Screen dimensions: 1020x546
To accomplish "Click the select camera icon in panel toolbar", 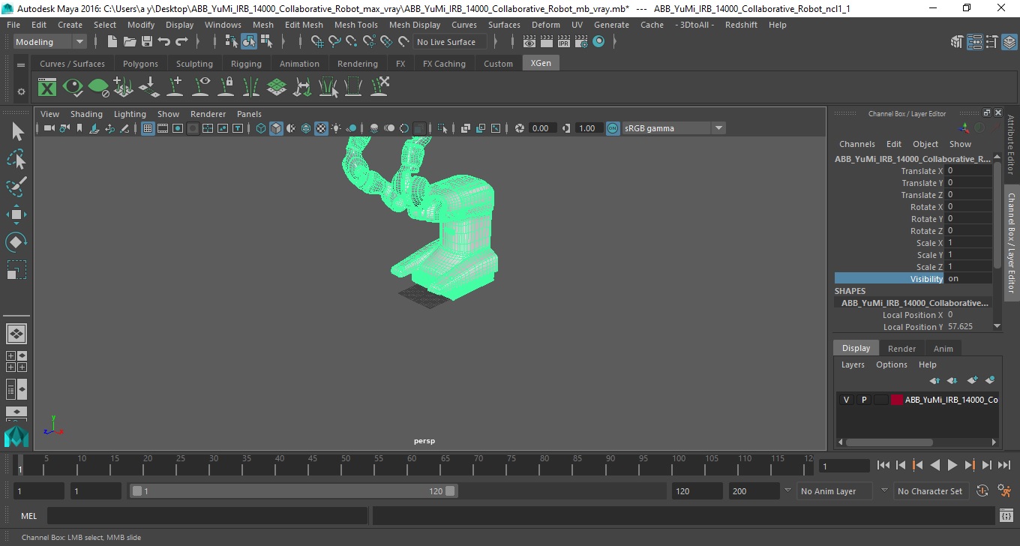I will pos(49,128).
